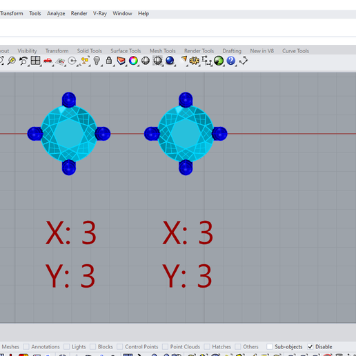Click the 4 Viewports layout icon

coord(36,61)
